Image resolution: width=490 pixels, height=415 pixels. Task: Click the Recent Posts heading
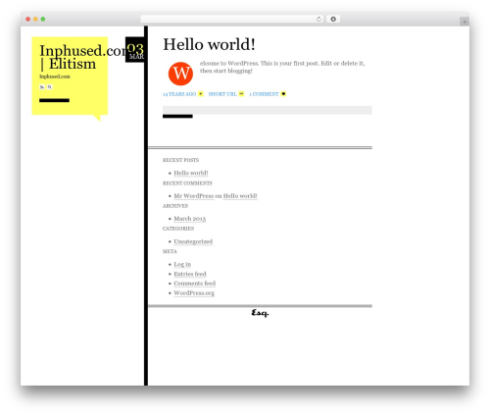180,160
